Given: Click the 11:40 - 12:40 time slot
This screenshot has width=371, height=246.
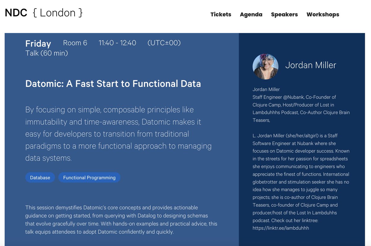Looking at the screenshot, I should pos(117,43).
